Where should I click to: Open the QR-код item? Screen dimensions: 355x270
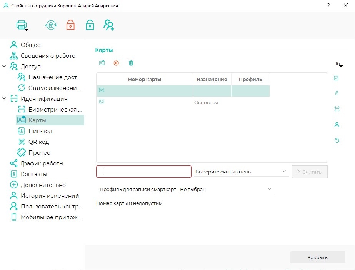pyautogui.click(x=38, y=142)
